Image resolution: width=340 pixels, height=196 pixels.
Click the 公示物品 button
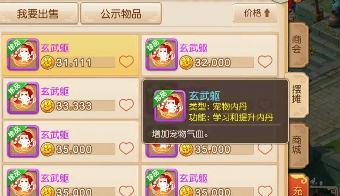(x=121, y=13)
